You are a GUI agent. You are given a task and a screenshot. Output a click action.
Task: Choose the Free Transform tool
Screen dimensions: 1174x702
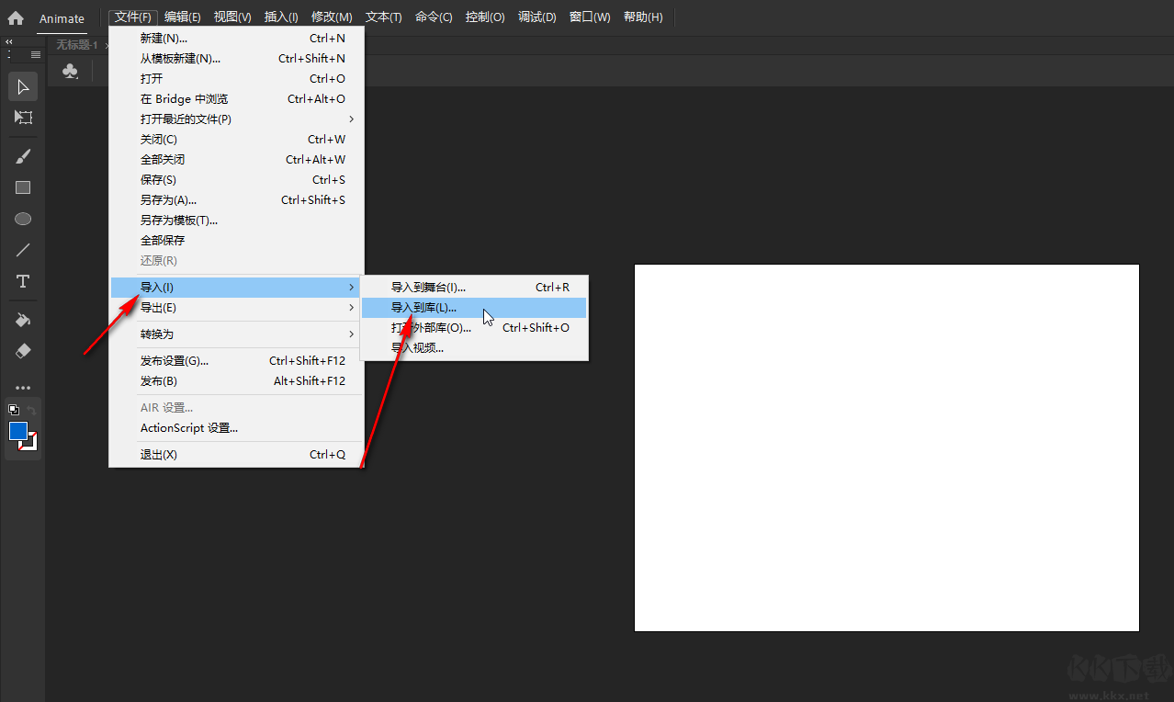[x=22, y=118]
